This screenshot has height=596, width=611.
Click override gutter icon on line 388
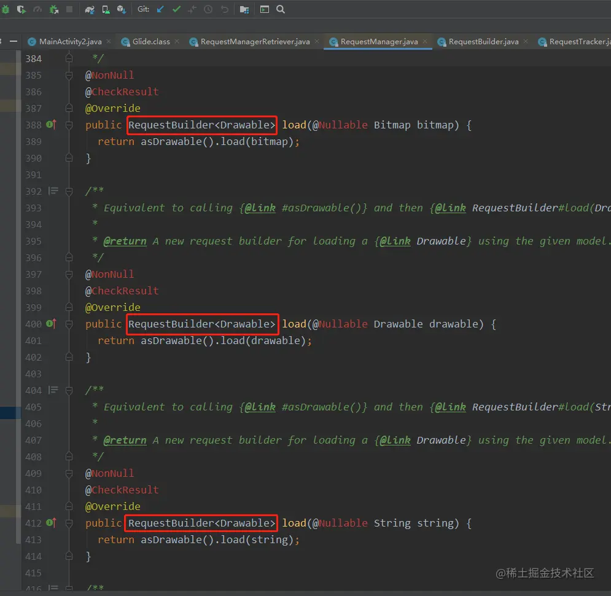[51, 125]
